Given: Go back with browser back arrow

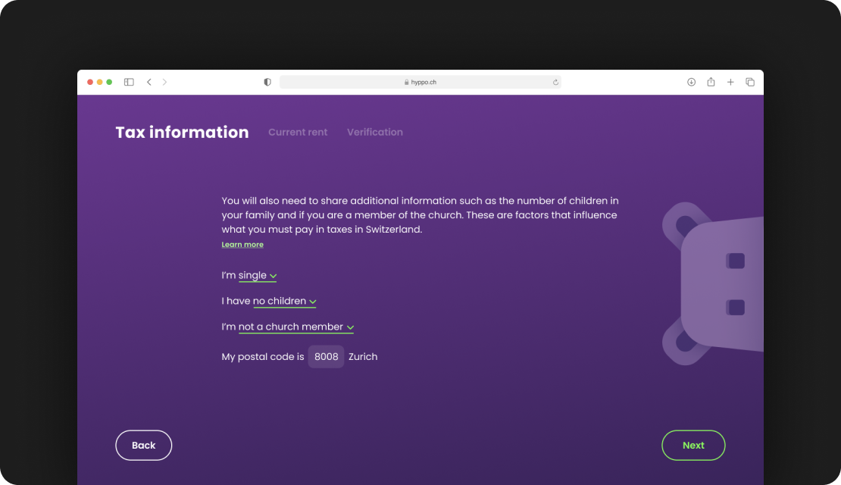Looking at the screenshot, I should coord(149,82).
